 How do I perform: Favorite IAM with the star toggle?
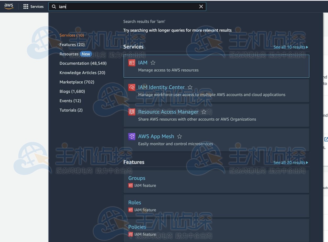tap(153, 63)
